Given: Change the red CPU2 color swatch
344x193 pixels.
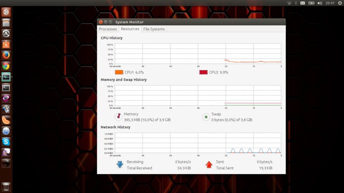Looking at the screenshot, I should 203,72.
